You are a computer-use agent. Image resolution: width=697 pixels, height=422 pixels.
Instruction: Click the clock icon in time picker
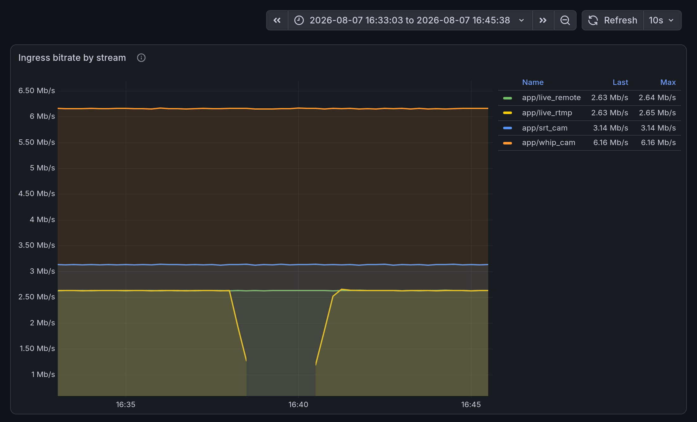[x=299, y=20]
